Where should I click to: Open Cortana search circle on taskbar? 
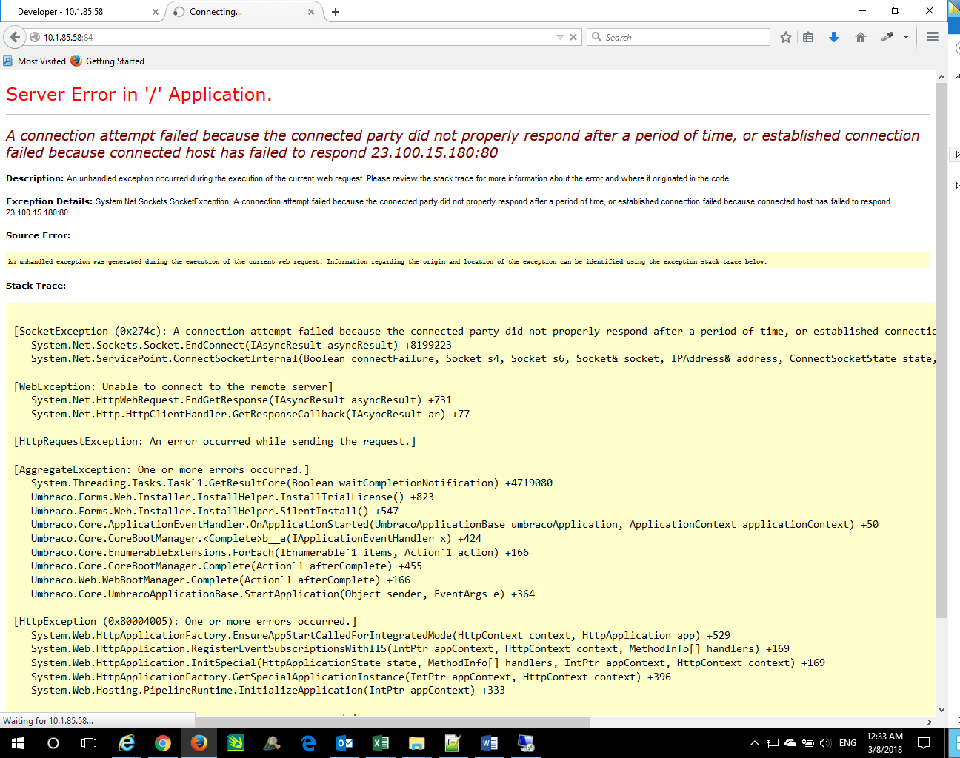pyautogui.click(x=53, y=743)
